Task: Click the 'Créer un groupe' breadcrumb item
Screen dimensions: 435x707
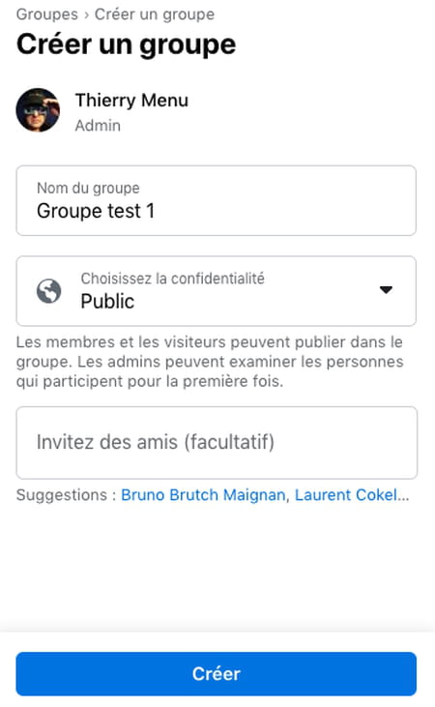Action: pyautogui.click(x=154, y=15)
